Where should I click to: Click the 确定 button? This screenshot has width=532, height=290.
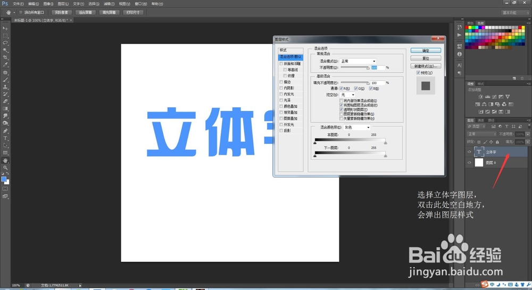pyautogui.click(x=426, y=50)
